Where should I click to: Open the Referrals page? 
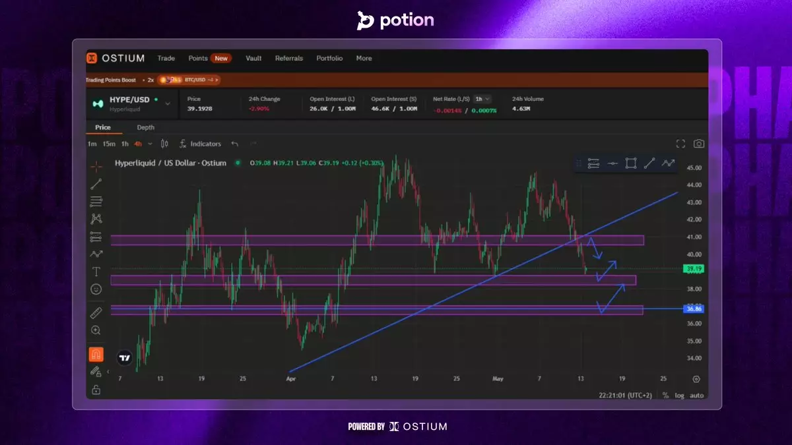289,58
